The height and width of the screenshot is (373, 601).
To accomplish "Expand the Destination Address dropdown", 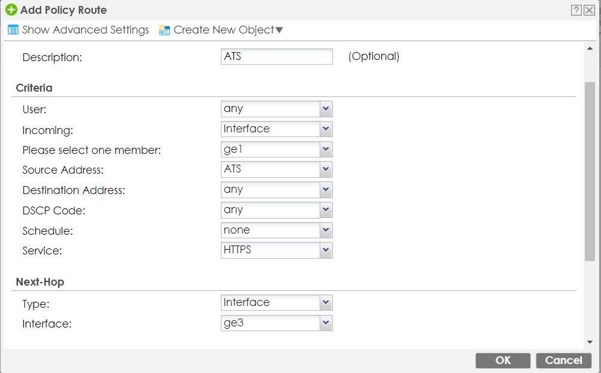I will pos(326,190).
